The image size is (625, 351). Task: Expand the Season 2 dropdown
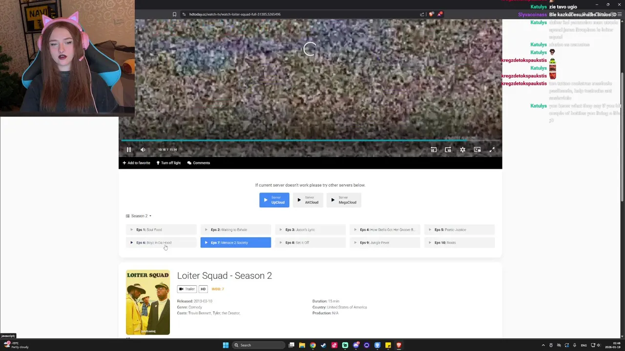tap(139, 216)
